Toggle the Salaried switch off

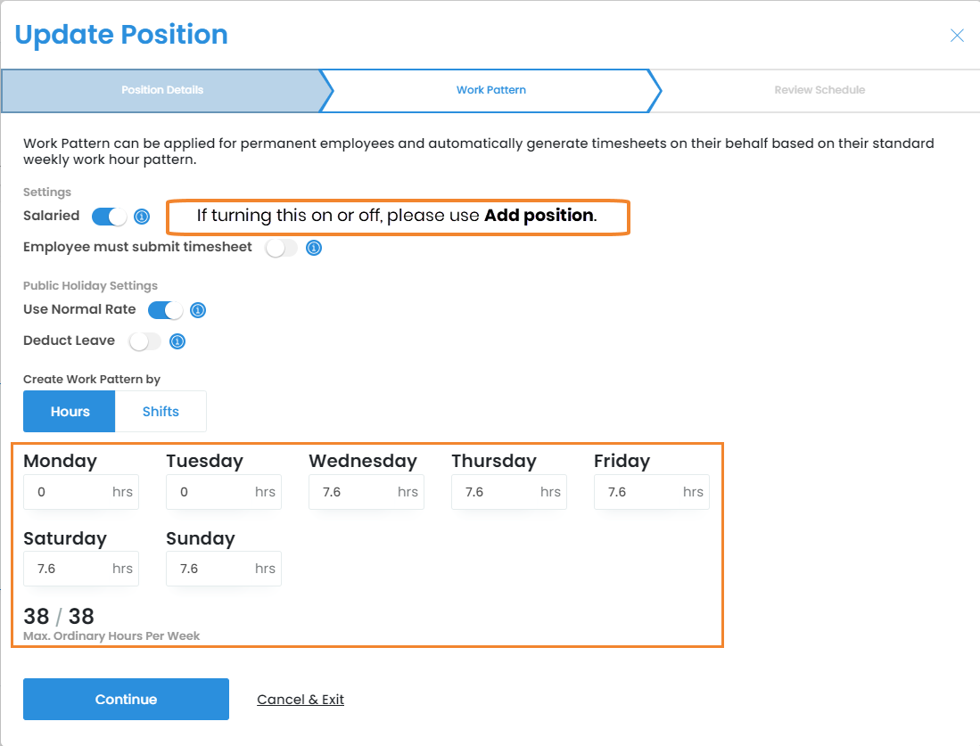click(109, 217)
